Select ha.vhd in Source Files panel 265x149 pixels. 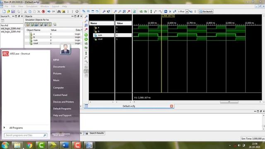pos(5,25)
